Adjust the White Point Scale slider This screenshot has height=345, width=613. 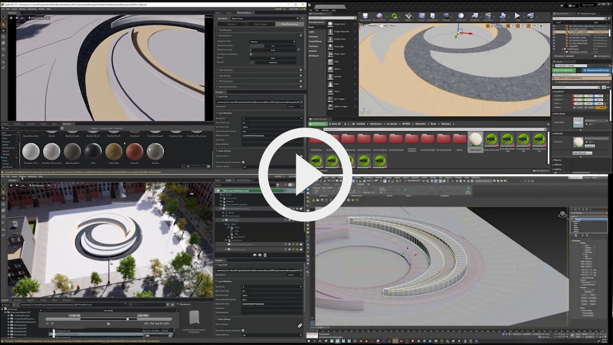tap(273, 50)
